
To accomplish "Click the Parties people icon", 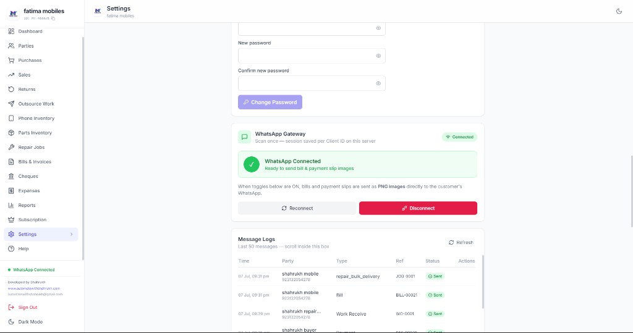I will 11,46.
